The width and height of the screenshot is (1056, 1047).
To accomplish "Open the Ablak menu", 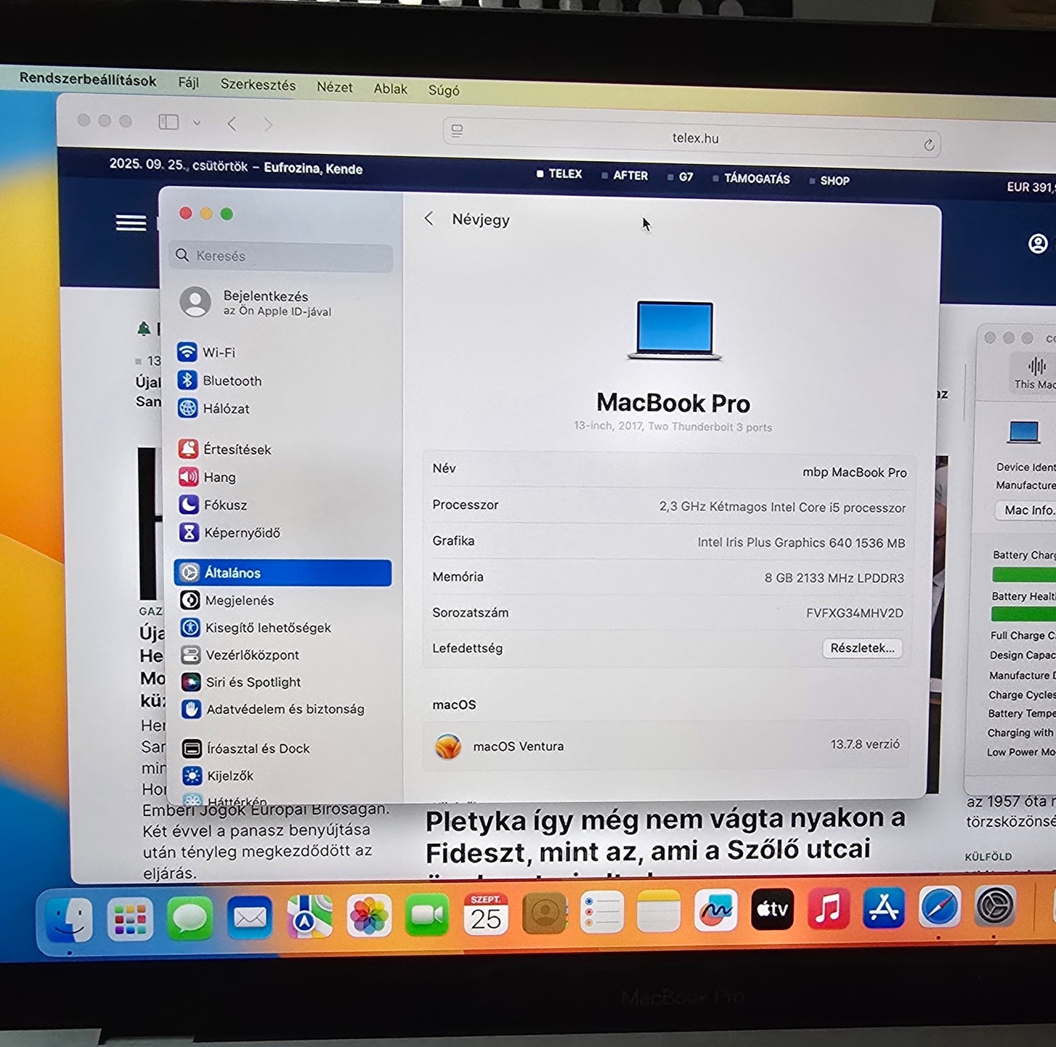I will click(x=390, y=89).
